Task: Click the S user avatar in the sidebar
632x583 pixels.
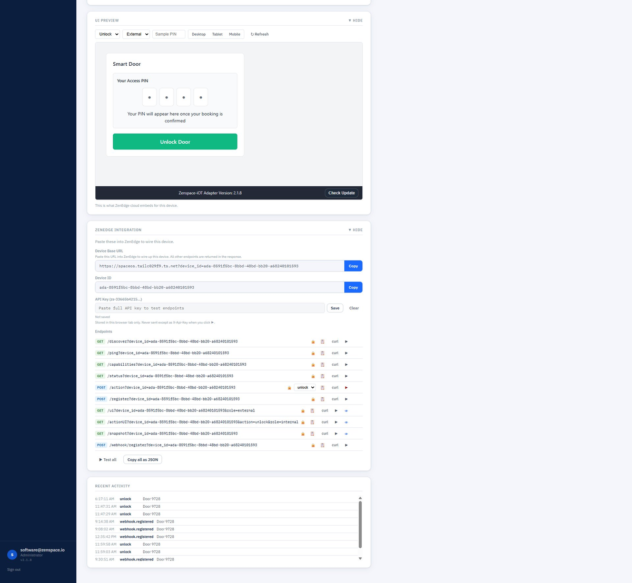Action: [x=12, y=555]
